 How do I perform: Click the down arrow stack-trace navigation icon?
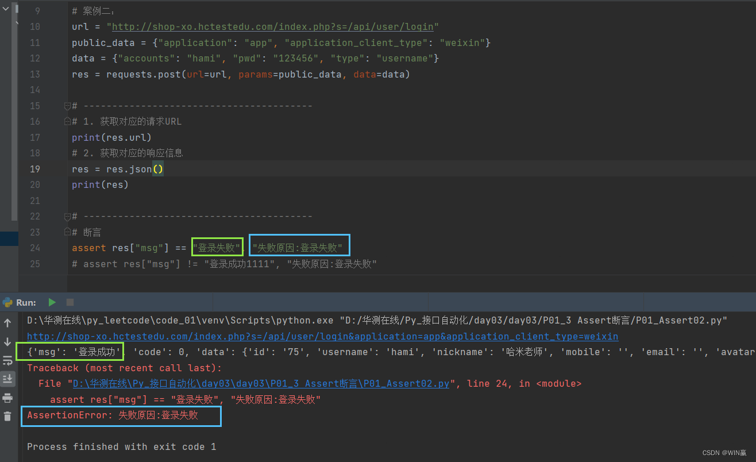point(7,342)
